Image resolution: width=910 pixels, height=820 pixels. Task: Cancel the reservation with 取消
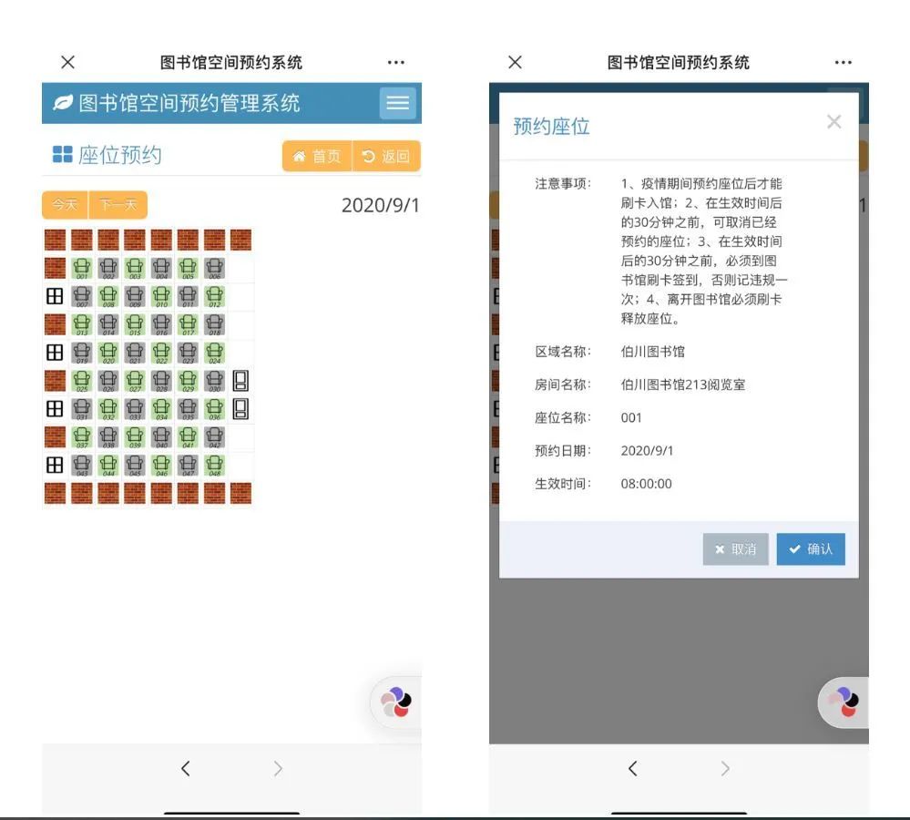point(734,548)
